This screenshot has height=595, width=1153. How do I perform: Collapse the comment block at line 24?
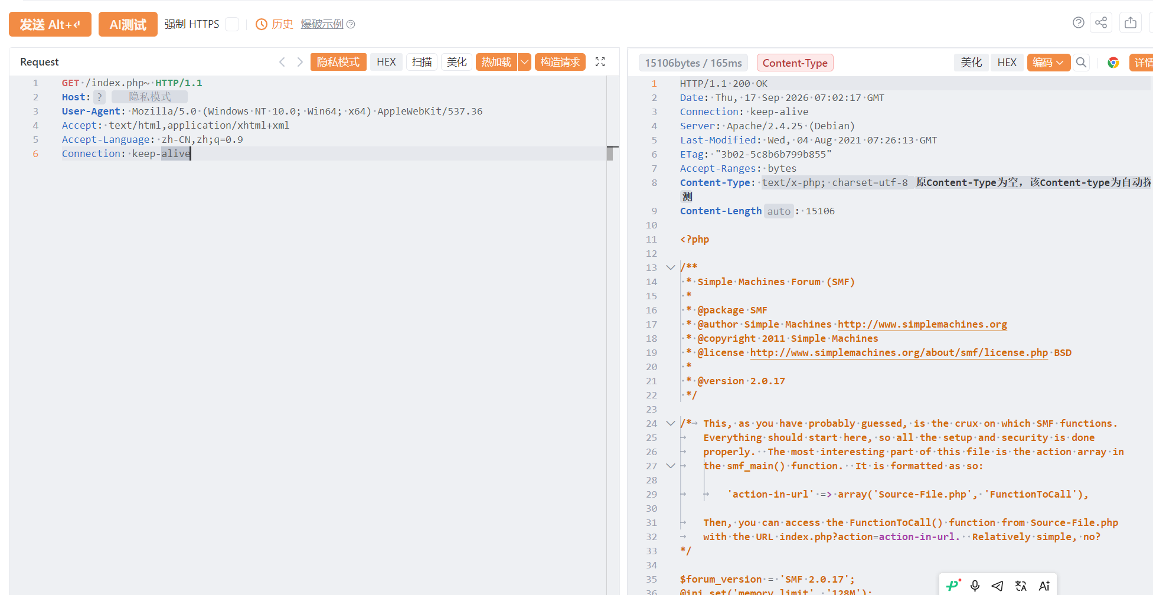click(x=671, y=423)
